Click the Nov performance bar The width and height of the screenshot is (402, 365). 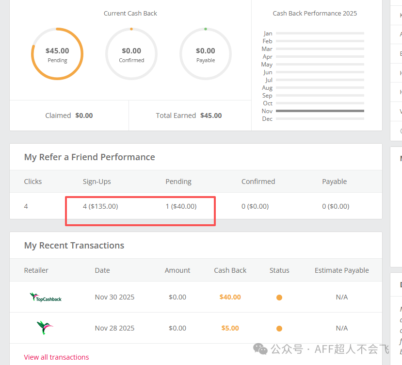(320, 111)
